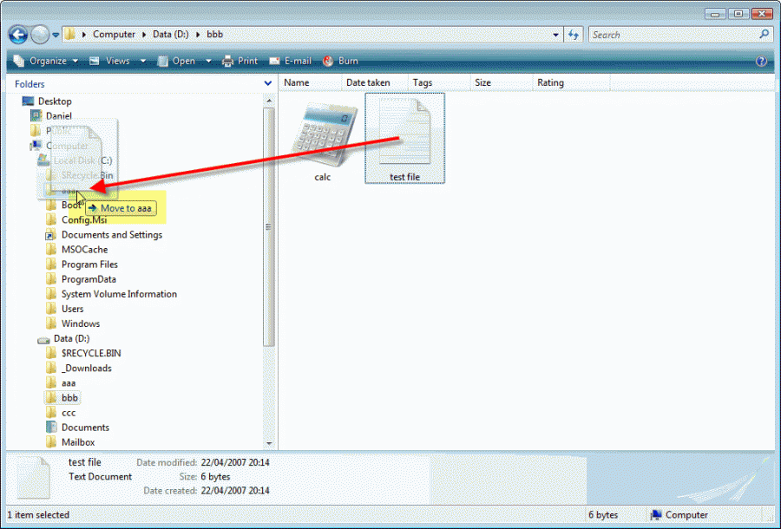Click bbb segment in address bar
This screenshot has width=781, height=529.
(214, 35)
